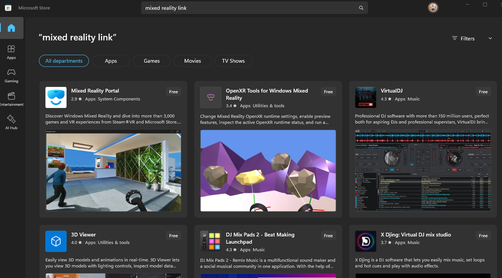Click the 3D Viewer app icon
This screenshot has width=502, height=278.
[x=56, y=241]
